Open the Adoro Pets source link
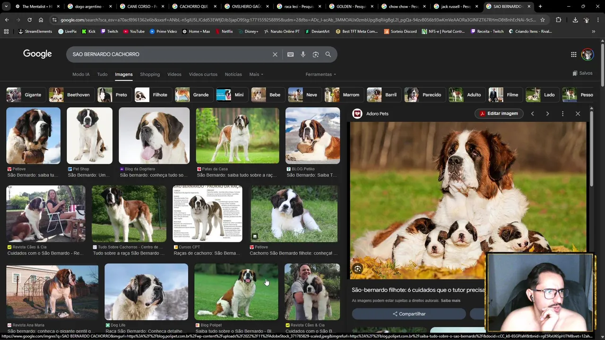The height and width of the screenshot is (340, 605). 371,114
